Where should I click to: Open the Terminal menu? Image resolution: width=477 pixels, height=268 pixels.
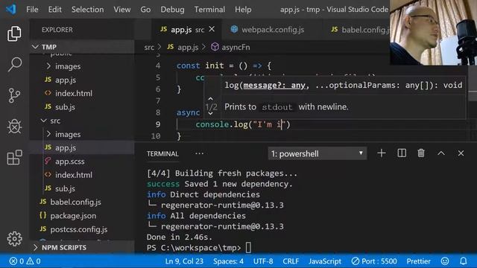click(209, 10)
